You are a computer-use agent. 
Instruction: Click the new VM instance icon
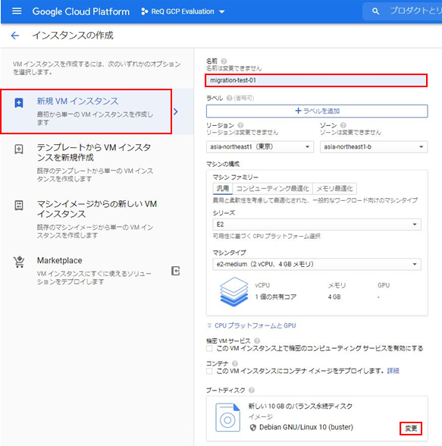click(x=19, y=102)
